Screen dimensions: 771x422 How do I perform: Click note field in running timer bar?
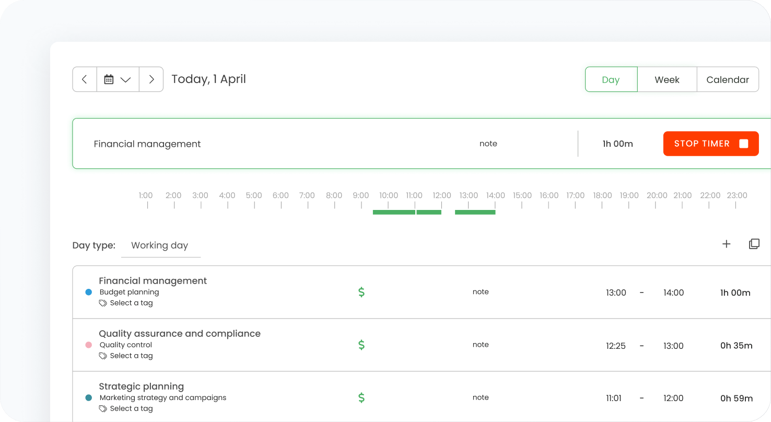click(x=488, y=144)
